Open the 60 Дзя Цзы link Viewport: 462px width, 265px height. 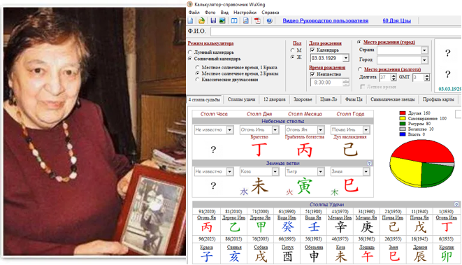[x=396, y=21]
